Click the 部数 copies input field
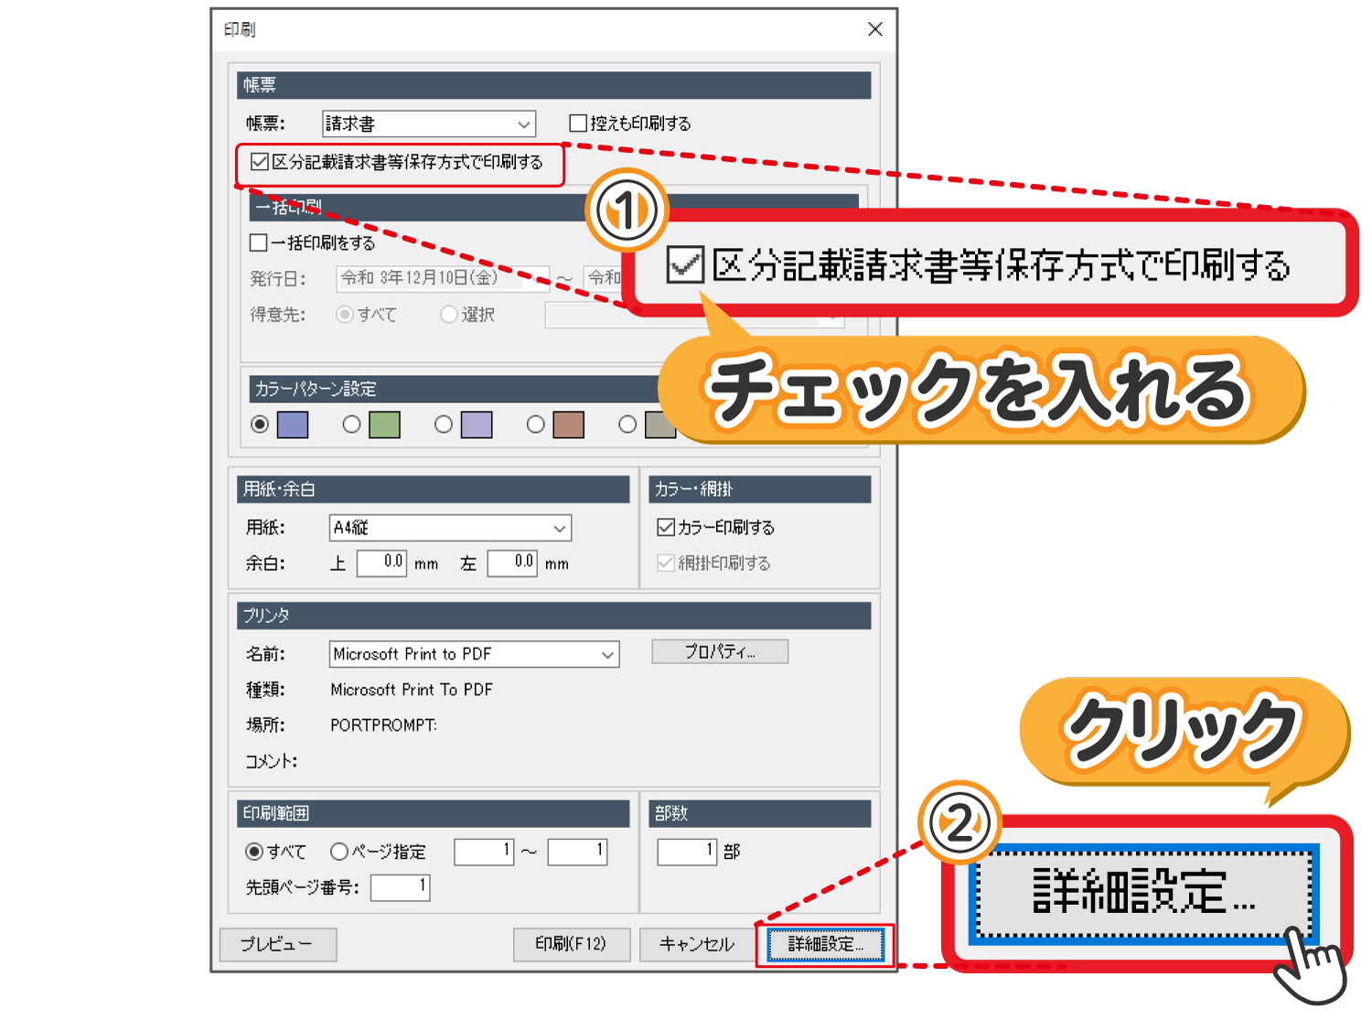The width and height of the screenshot is (1372, 1020). pyautogui.click(x=687, y=852)
